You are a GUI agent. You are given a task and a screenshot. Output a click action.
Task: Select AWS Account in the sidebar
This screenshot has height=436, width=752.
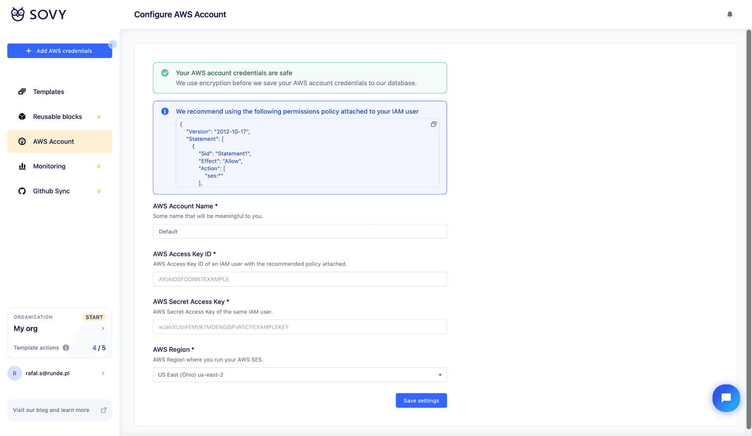point(53,142)
